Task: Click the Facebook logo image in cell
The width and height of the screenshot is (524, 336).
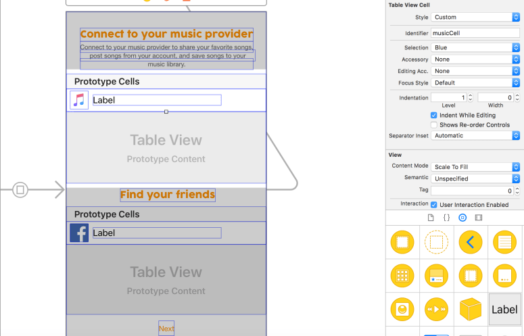Action: pyautogui.click(x=79, y=233)
